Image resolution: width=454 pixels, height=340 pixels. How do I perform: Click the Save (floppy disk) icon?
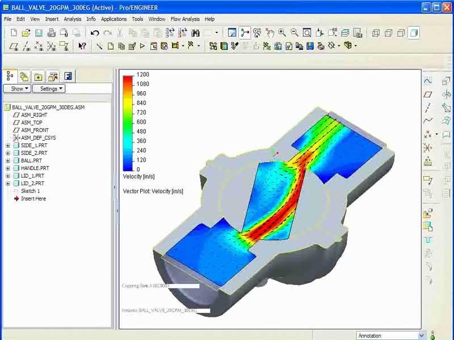[39, 33]
